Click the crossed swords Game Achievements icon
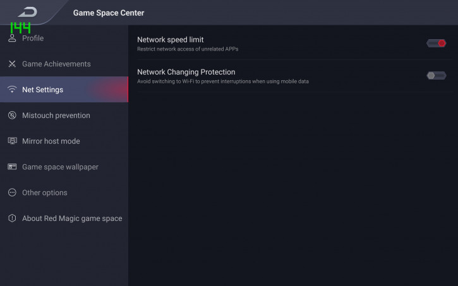 coord(12,64)
